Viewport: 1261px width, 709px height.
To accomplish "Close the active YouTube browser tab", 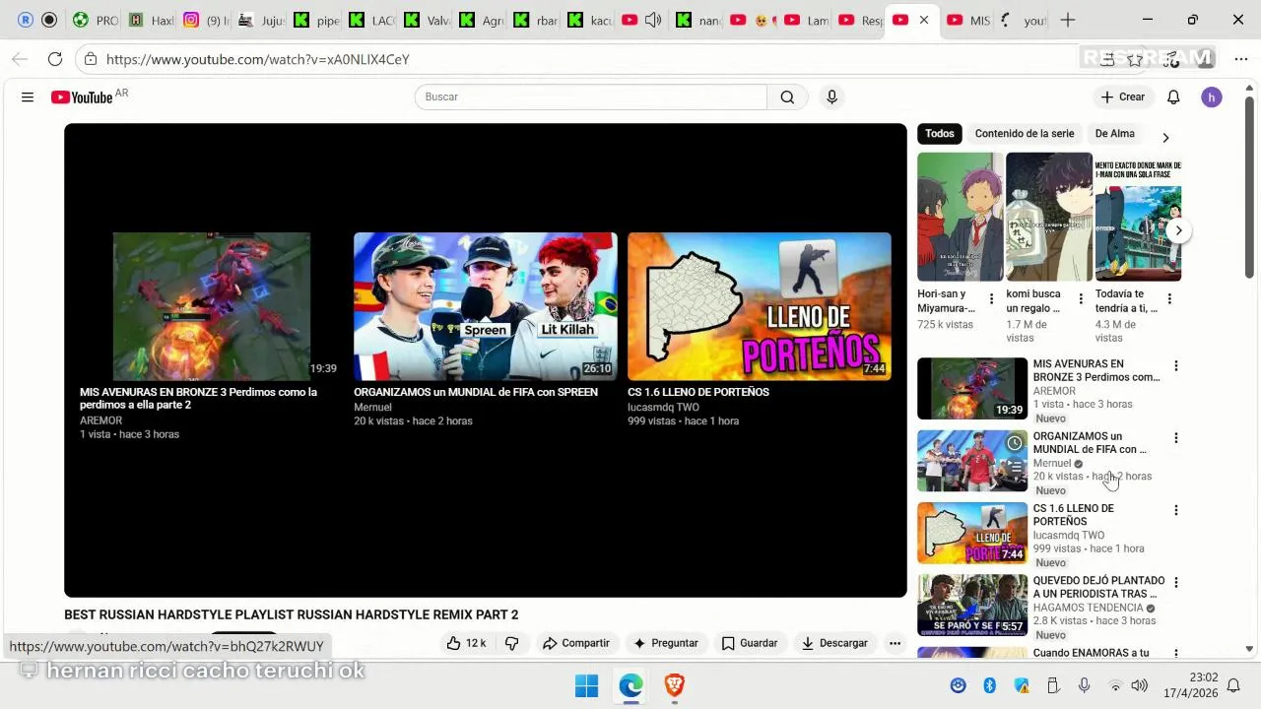I will pyautogui.click(x=924, y=20).
